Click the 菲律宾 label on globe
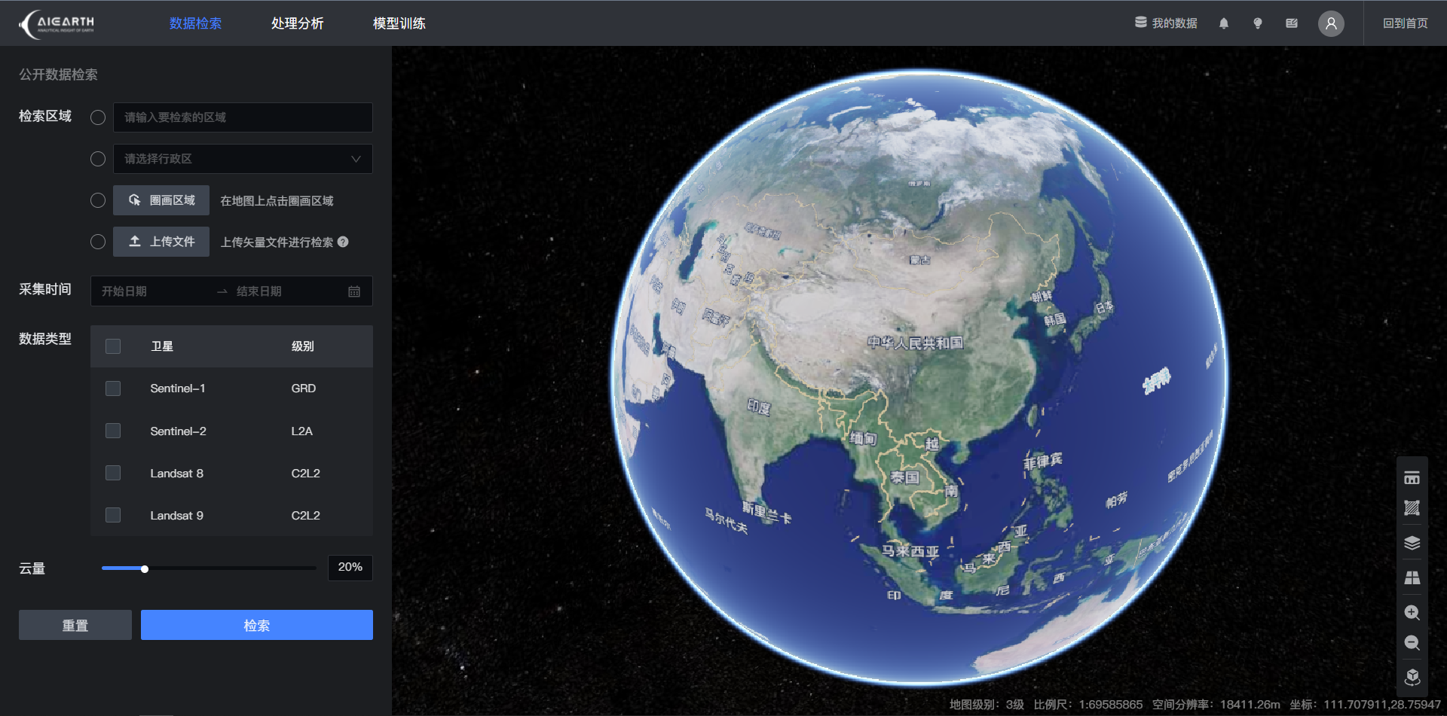Screen dimensions: 1447x716 (x=1042, y=462)
